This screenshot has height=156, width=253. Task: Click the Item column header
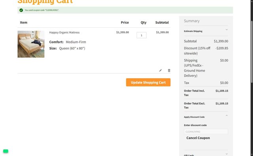click(x=24, y=23)
